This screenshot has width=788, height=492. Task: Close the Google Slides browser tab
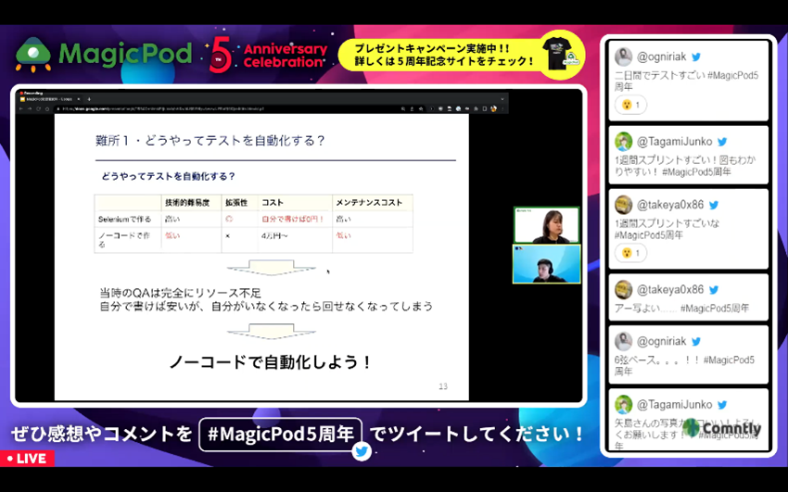79,99
